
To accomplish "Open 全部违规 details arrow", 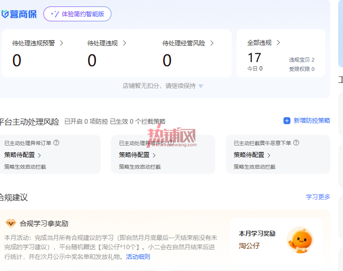I will 278,43.
